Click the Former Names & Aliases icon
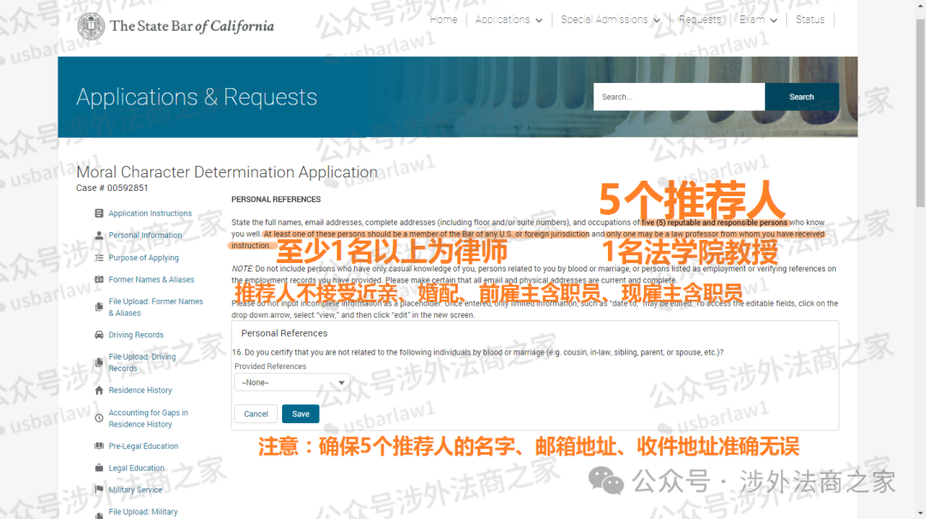This screenshot has height=519, width=926. 99,279
